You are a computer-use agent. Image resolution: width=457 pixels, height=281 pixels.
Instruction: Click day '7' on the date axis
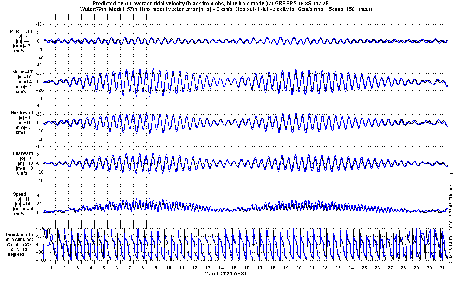(130, 268)
